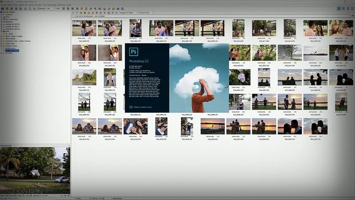This screenshot has width=355, height=200.
Task: Select the sunset lake with pier thumbnail
Action: [212, 126]
